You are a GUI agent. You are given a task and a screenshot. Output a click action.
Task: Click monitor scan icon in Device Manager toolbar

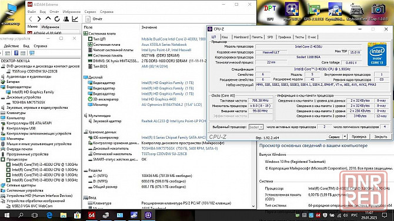tap(32, 53)
